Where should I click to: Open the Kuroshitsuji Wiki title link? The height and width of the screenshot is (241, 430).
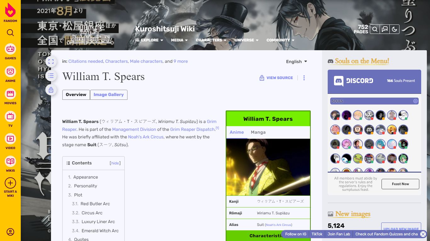(165, 29)
